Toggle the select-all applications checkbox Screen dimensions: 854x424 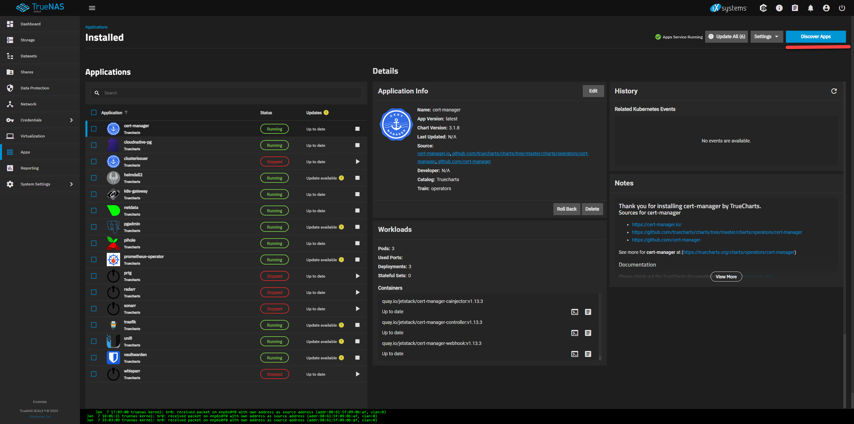94,112
